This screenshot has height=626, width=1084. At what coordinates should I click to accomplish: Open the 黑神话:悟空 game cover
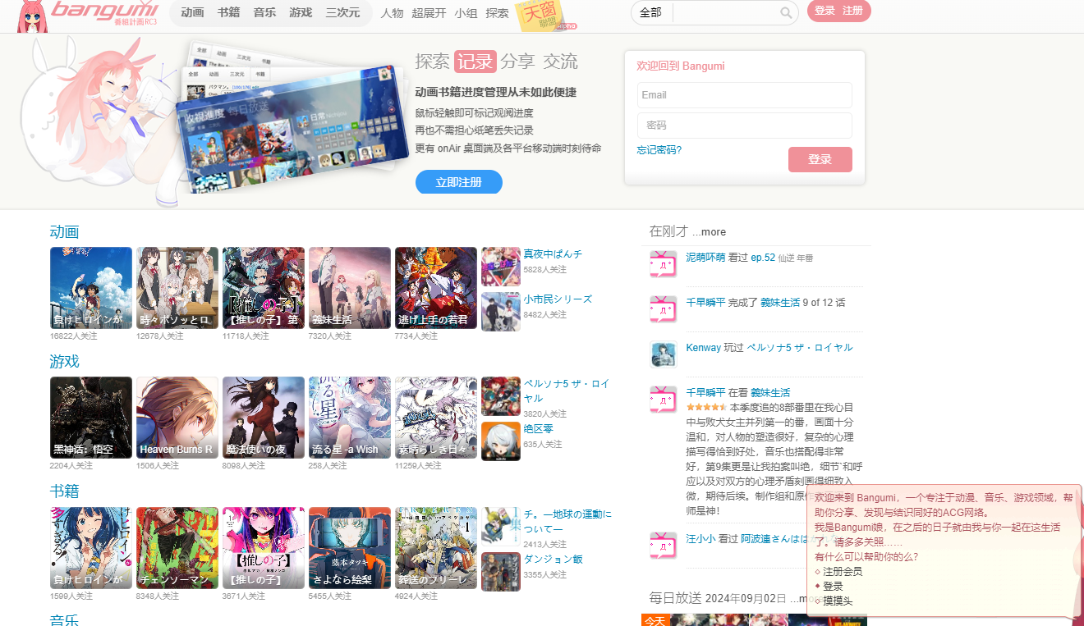(90, 417)
